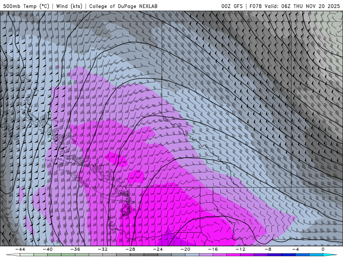This screenshot has height=257, width=343.
Task: Click the 0 colorbar label
Action: click(323, 249)
